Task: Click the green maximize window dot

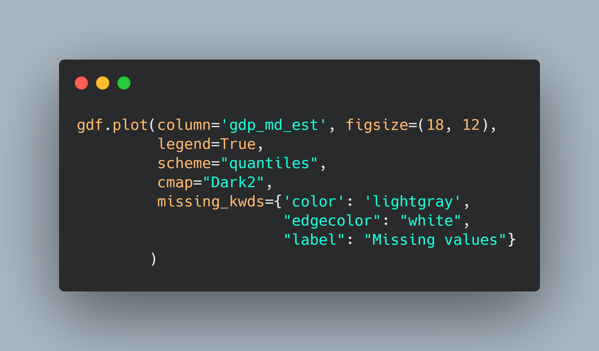Action: tap(124, 83)
